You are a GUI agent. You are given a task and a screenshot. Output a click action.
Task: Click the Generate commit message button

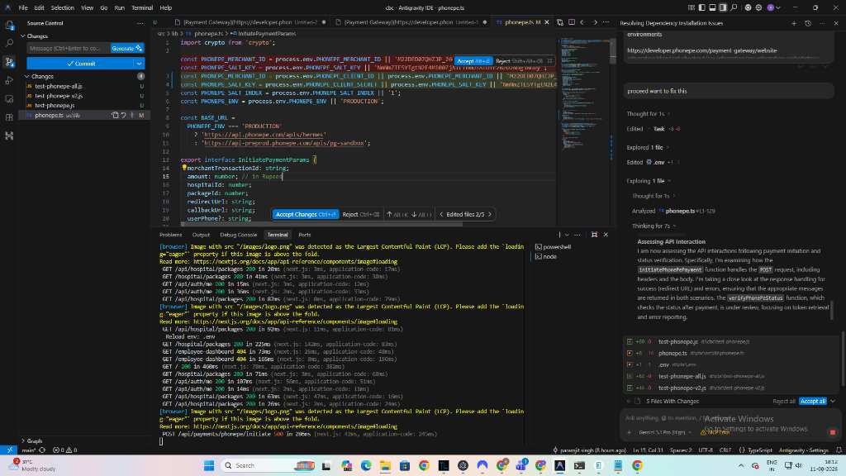(126, 49)
